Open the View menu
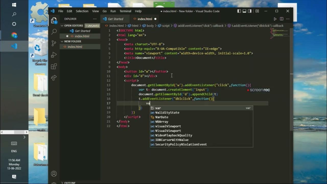327x184 pixels. tap(96, 11)
